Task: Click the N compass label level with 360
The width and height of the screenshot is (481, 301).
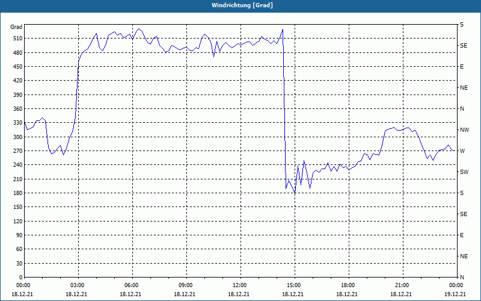Action: tap(462, 109)
